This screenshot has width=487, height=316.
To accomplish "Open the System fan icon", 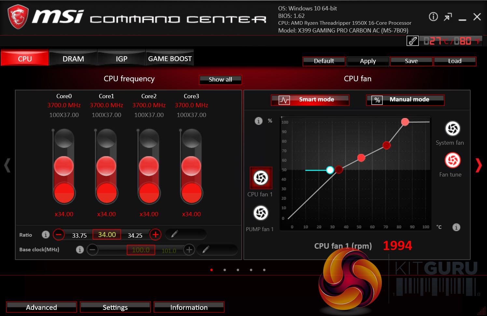I will 452,128.
